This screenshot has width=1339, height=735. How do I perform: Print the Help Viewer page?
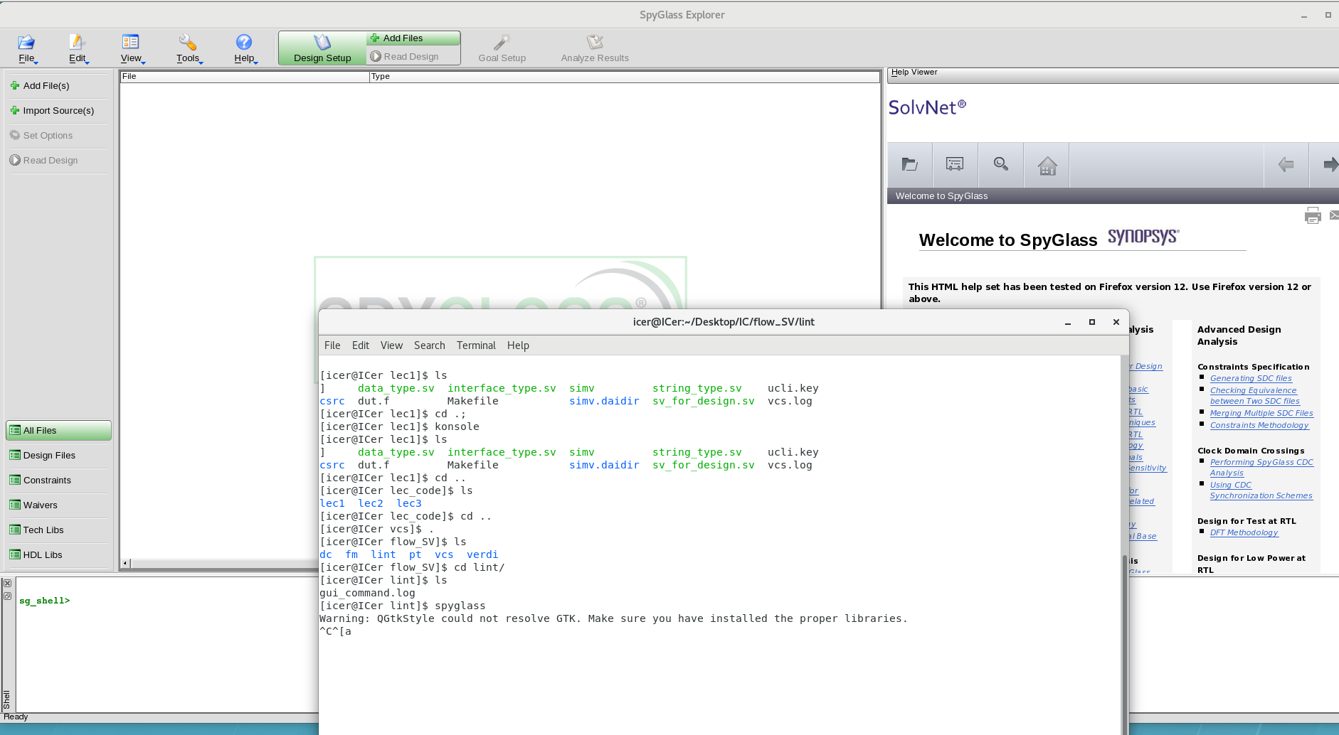[1313, 215]
